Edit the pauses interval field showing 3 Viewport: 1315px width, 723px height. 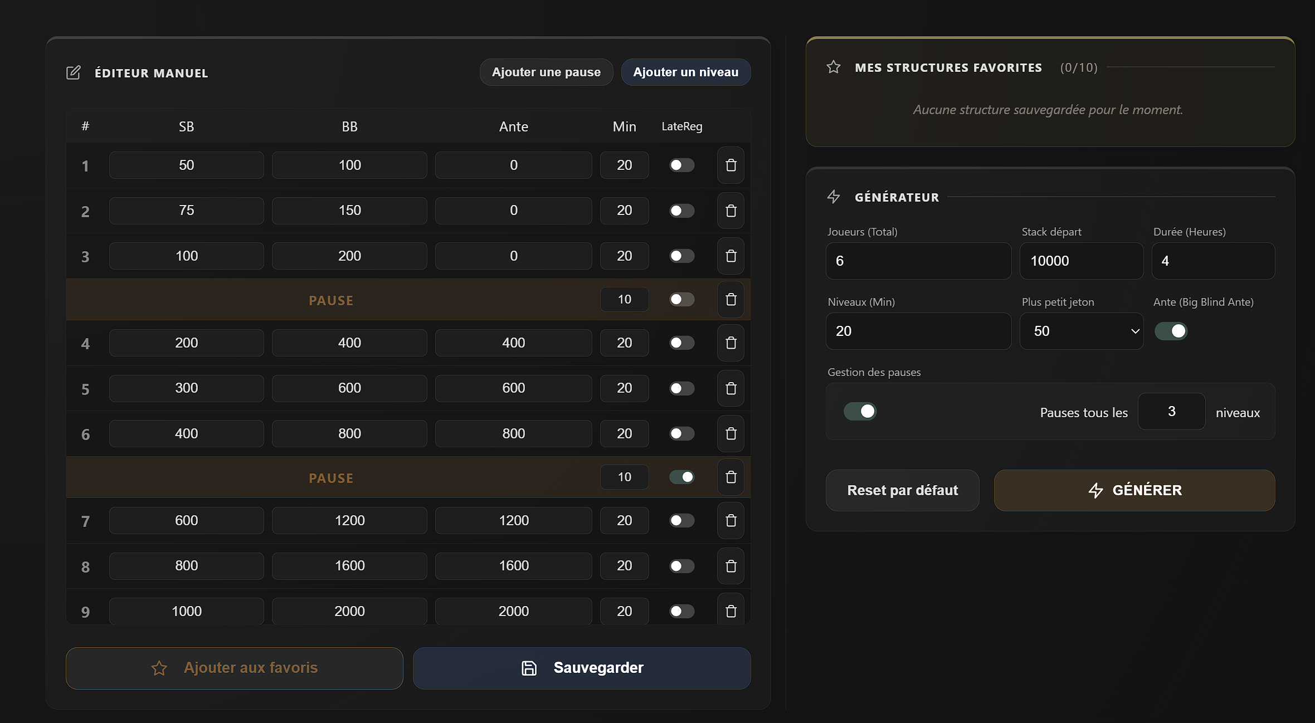[1171, 411]
